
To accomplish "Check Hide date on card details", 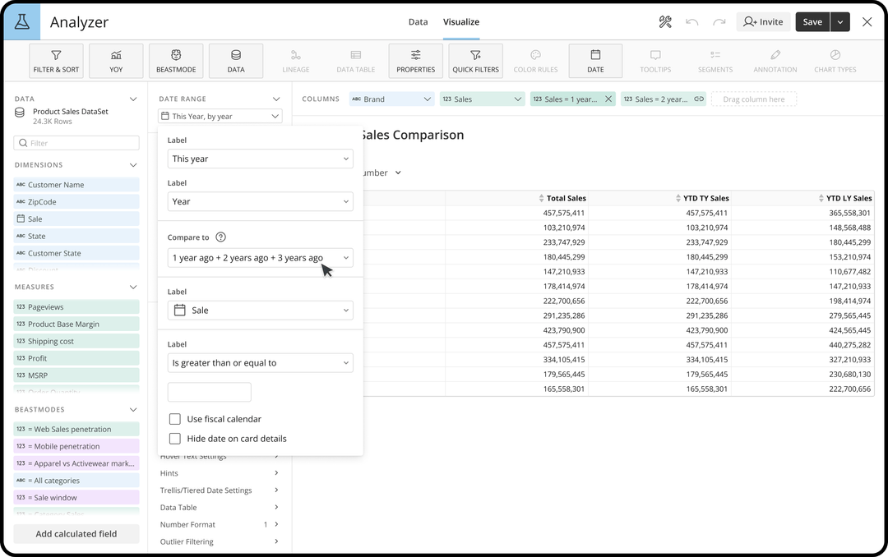I will click(x=174, y=439).
